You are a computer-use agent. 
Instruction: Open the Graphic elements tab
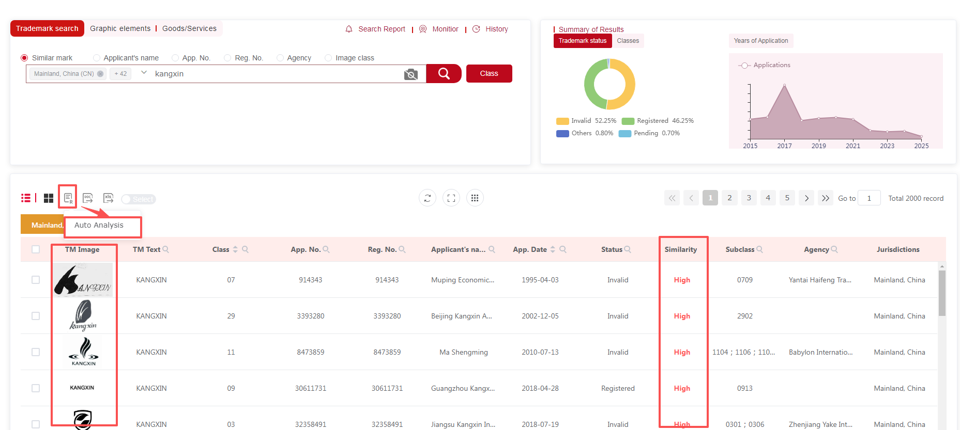tap(120, 28)
